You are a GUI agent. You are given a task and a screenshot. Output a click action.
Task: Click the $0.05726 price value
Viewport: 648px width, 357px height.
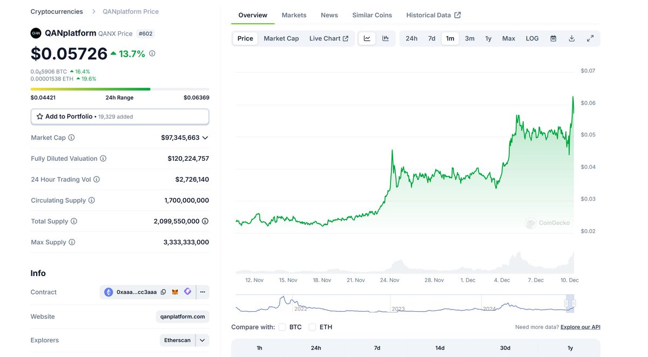point(69,53)
